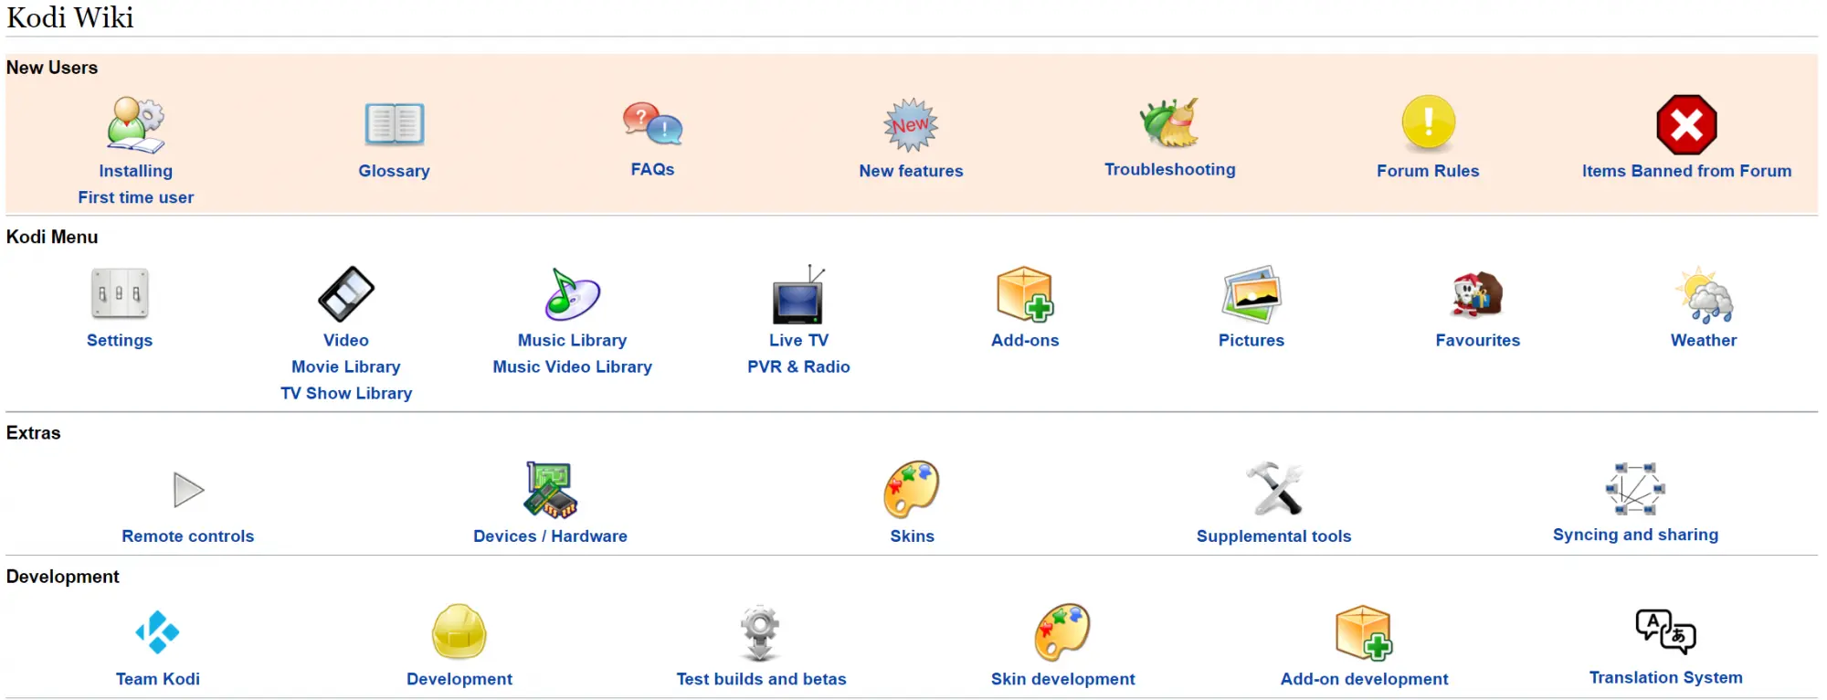The height and width of the screenshot is (700, 1827).
Task: Click the yellow Forum Rules exclamation icon
Action: click(1428, 123)
